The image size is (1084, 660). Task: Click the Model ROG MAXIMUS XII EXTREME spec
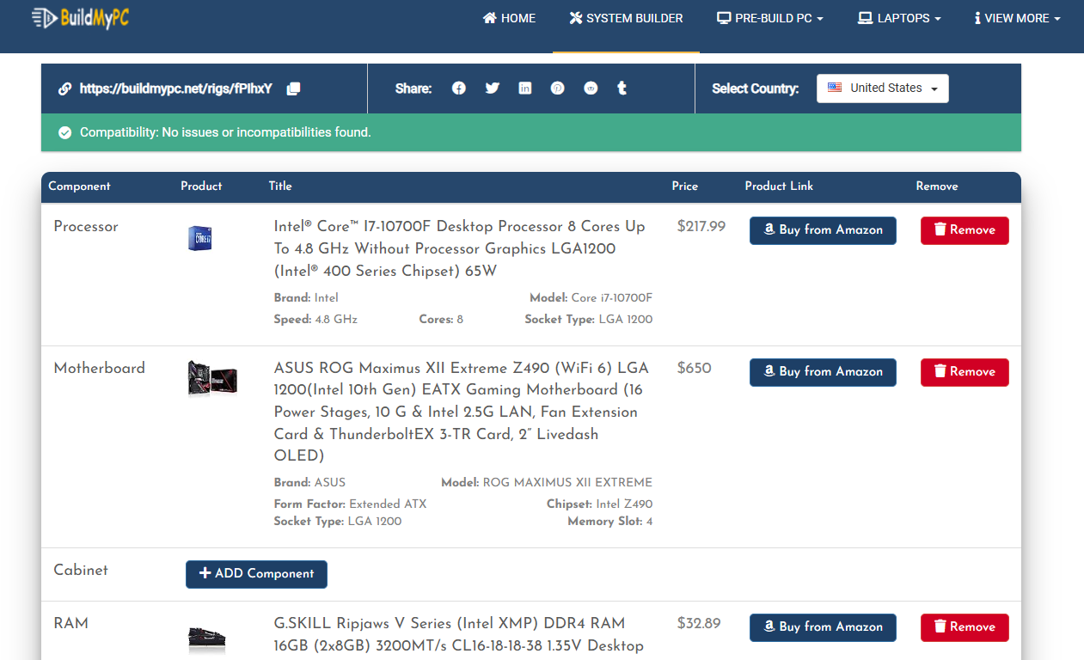click(547, 483)
